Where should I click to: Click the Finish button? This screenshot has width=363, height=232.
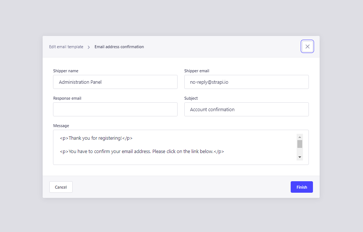click(x=301, y=187)
